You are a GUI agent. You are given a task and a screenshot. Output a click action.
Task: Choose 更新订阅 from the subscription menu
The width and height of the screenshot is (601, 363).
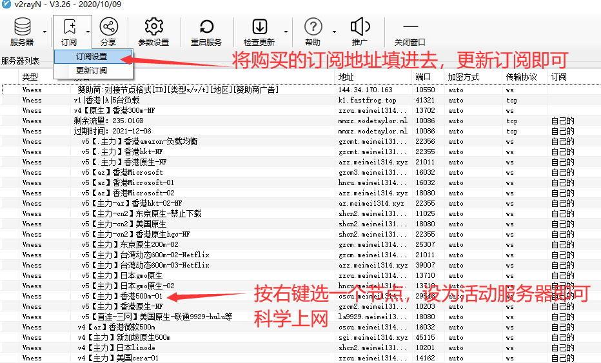click(92, 70)
